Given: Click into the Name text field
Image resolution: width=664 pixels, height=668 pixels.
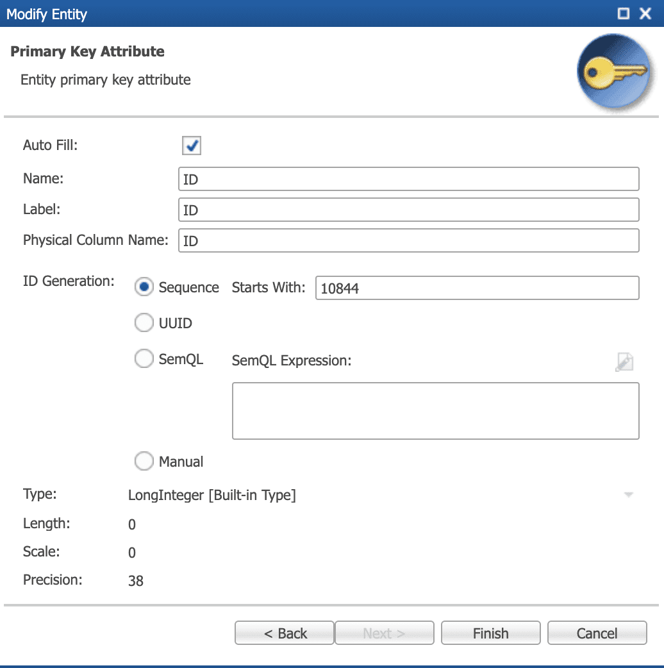Looking at the screenshot, I should [x=408, y=180].
